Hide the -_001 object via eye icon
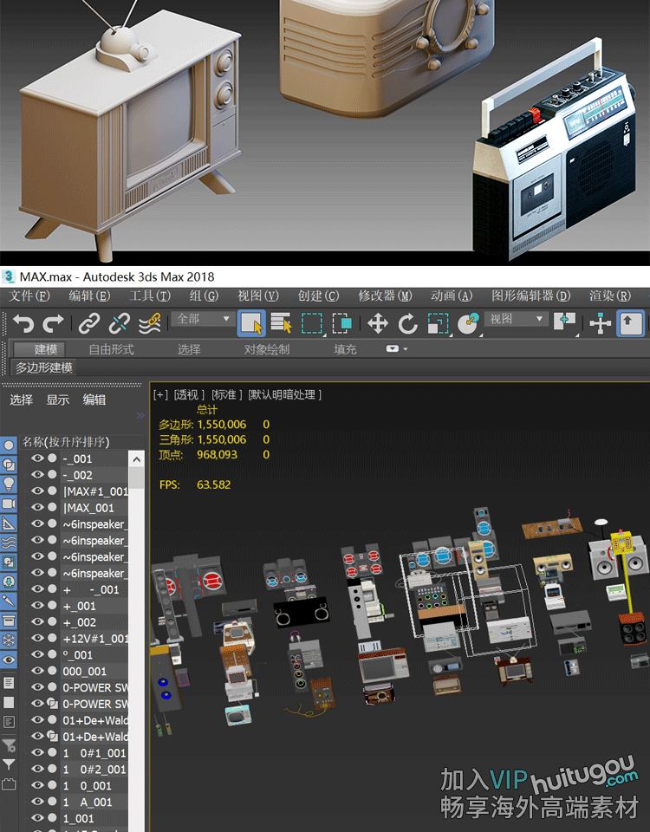The height and width of the screenshot is (832, 650). coord(37,458)
